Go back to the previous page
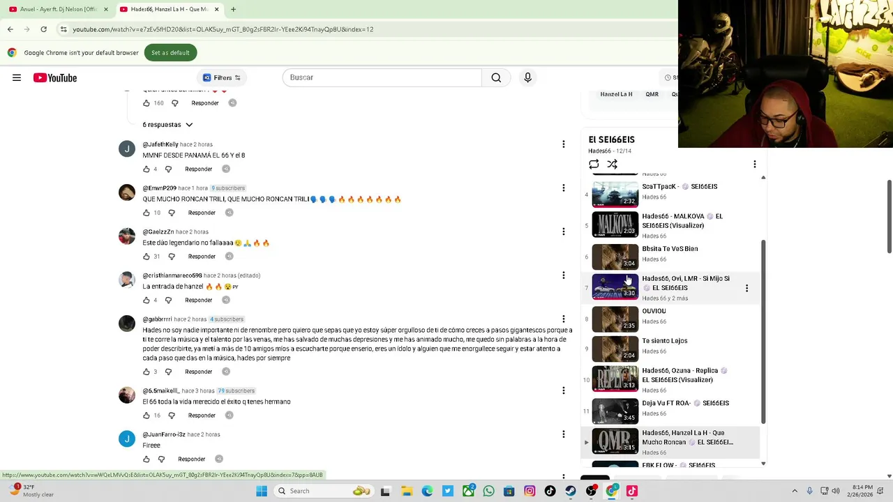Image resolution: width=893 pixels, height=502 pixels. 10,29
